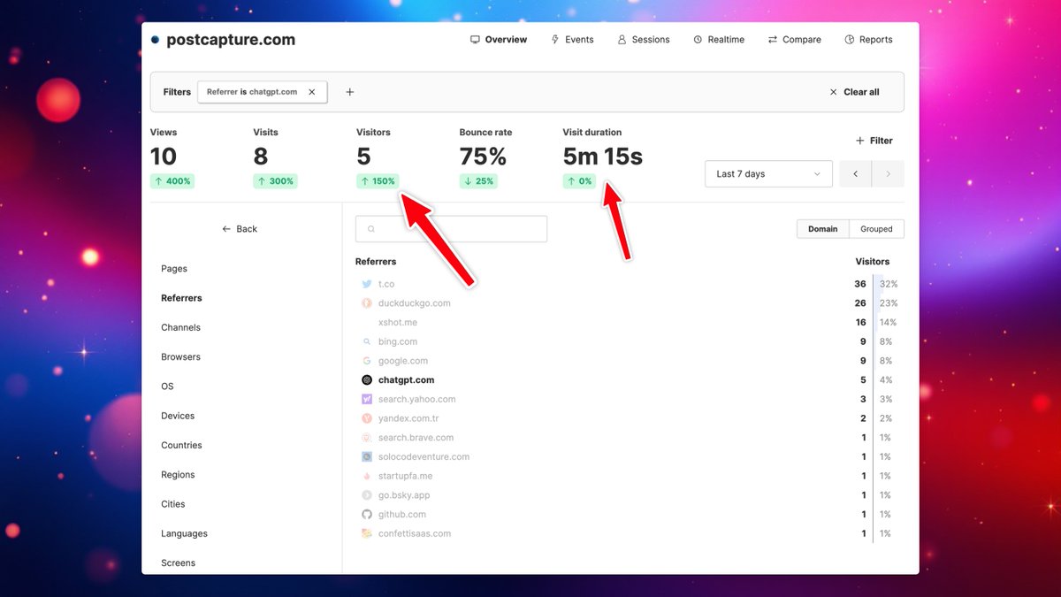Open the Events tab
Image resolution: width=1061 pixels, height=597 pixels.
[x=572, y=40]
